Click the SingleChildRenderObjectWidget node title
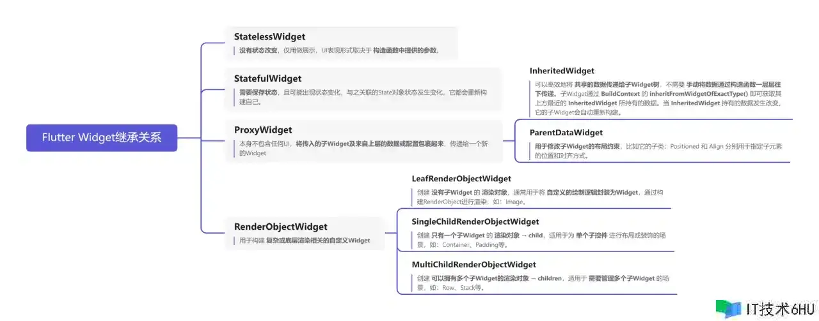Image resolution: width=819 pixels, height=321 pixels. point(475,221)
